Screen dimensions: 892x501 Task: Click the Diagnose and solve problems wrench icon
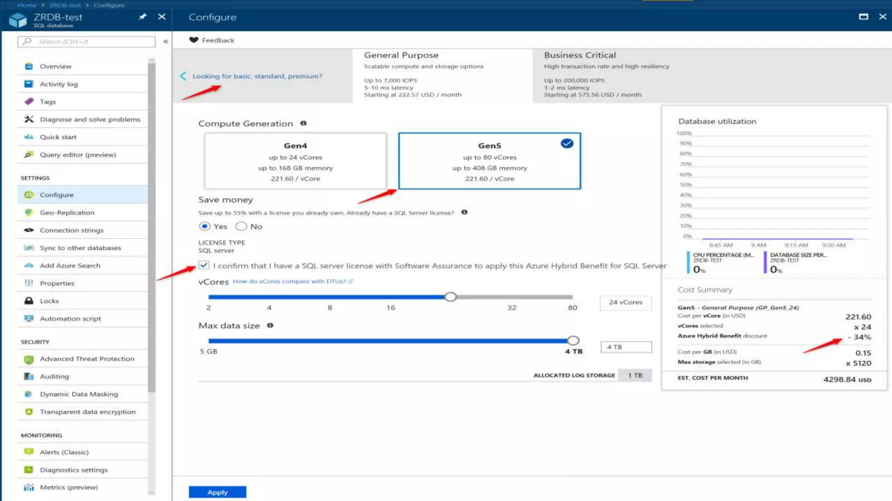[x=29, y=119]
